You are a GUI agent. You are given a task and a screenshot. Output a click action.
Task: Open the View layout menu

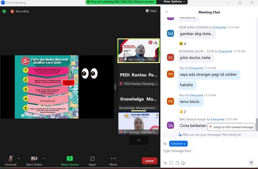pyautogui.click(x=151, y=11)
